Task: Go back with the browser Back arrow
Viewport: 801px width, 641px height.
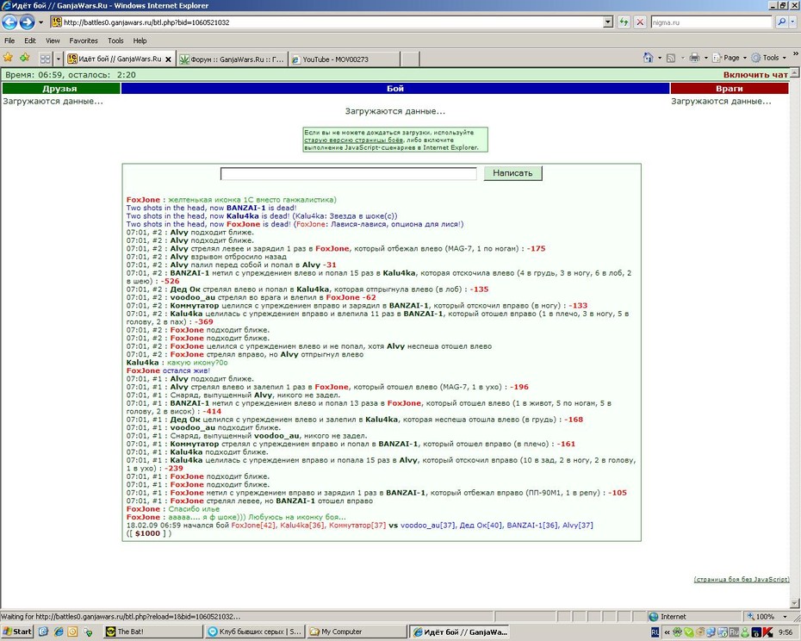Action: 10,22
